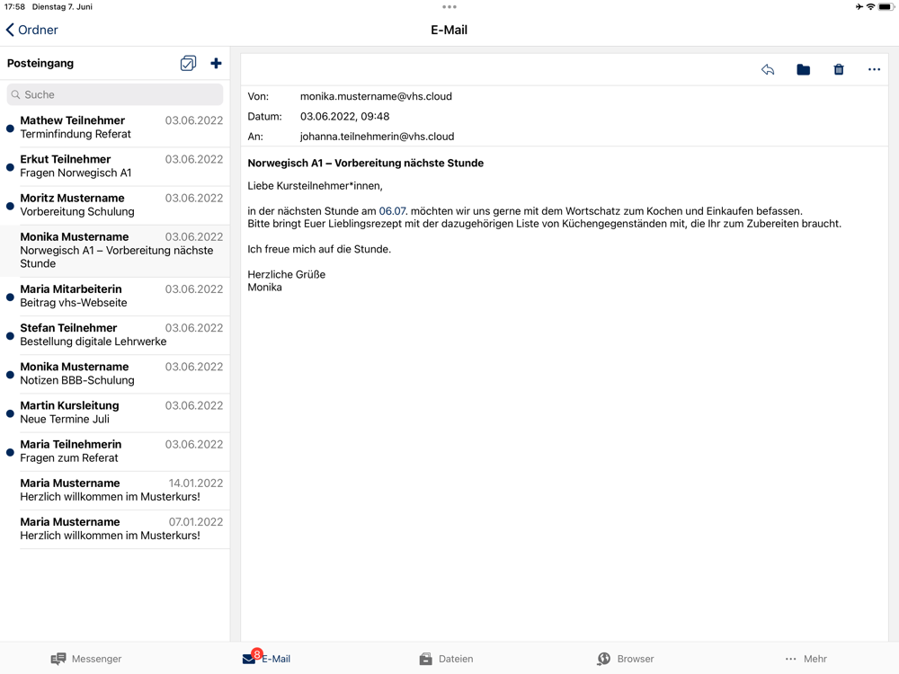Click the unread dot beside Stefan Teilnehmer
The image size is (899, 674).
pos(10,336)
